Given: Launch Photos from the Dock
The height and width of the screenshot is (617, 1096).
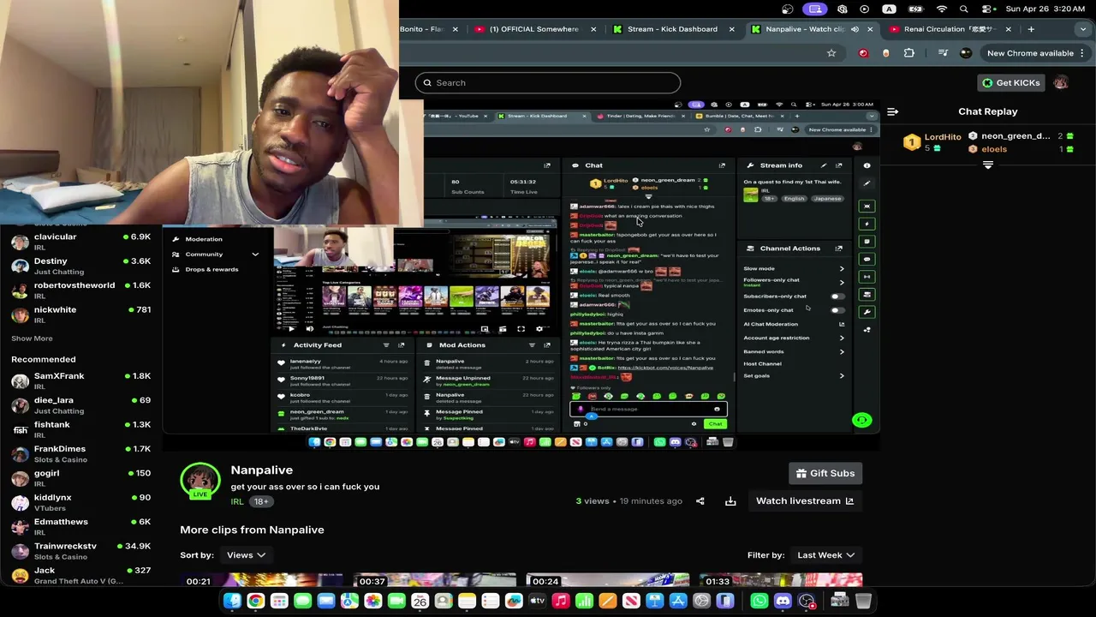Looking at the screenshot, I should (372, 602).
